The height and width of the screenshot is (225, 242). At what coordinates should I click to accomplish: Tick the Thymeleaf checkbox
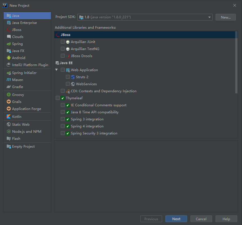[58, 98]
